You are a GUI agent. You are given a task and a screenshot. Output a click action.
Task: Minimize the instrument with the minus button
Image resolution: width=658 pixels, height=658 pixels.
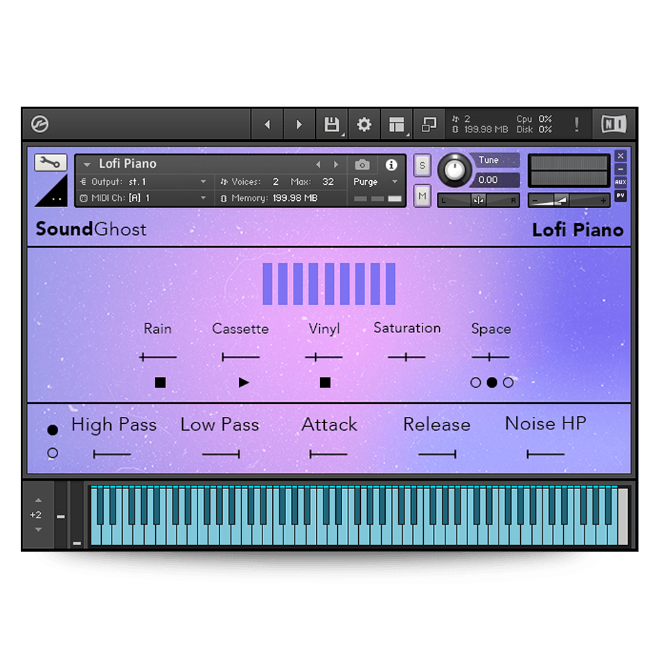[621, 169]
